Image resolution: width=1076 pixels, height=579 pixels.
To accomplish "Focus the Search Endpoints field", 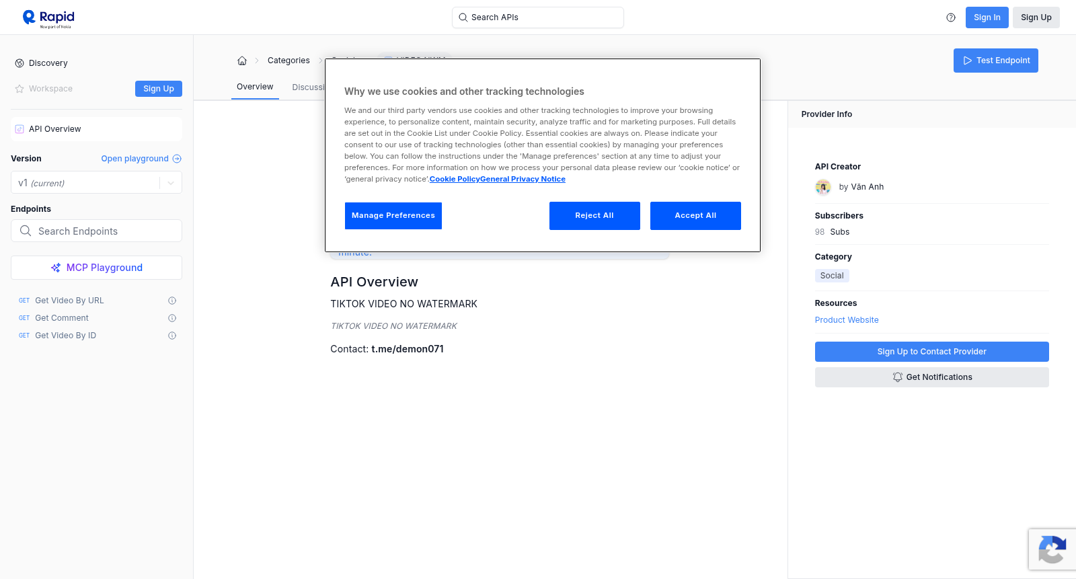I will [x=97, y=231].
